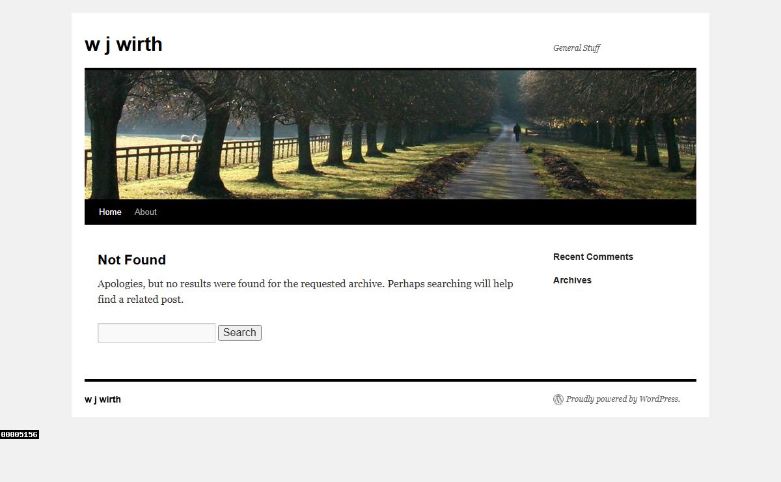This screenshot has height=482, width=781.
Task: Go to the About page
Action: click(x=146, y=212)
